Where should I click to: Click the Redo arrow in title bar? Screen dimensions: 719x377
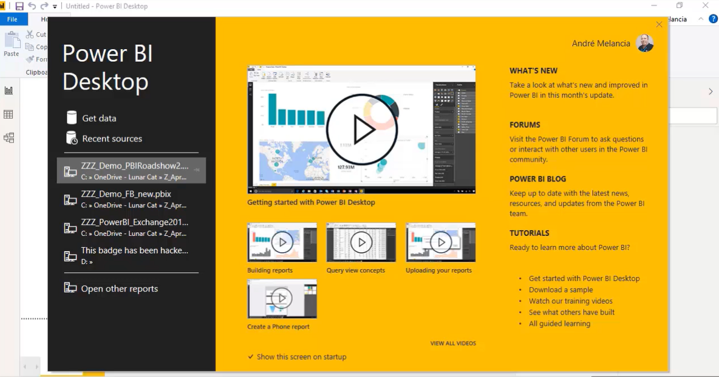[44, 6]
